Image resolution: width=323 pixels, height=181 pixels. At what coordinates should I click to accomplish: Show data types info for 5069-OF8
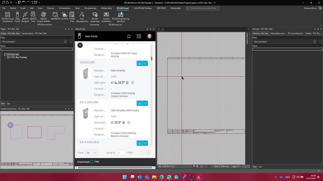pos(132,82)
